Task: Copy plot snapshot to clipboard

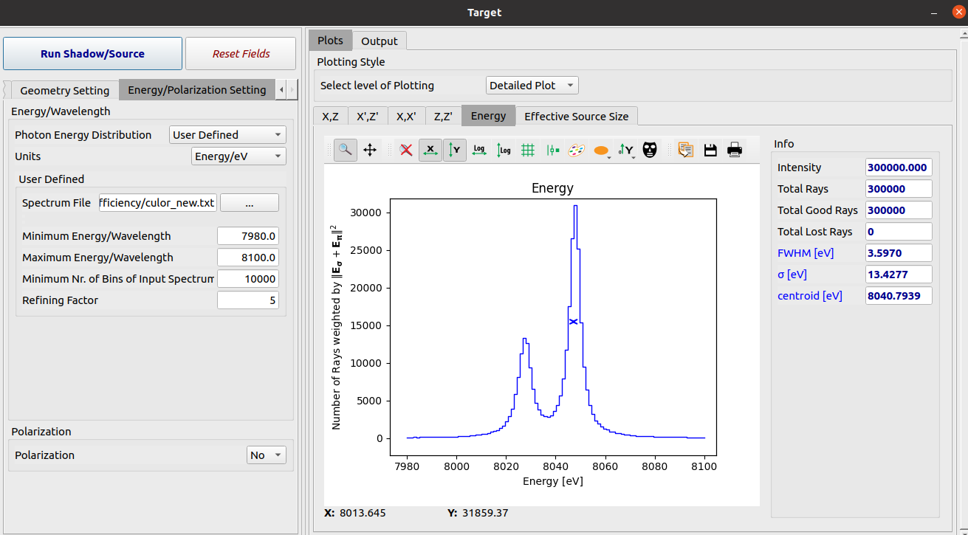Action: point(685,150)
